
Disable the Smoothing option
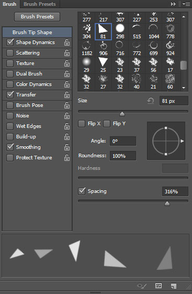[10, 147]
